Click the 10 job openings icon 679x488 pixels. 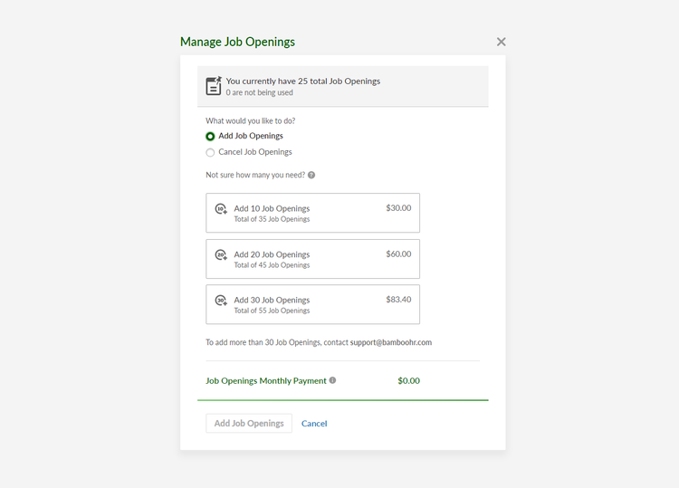(221, 209)
